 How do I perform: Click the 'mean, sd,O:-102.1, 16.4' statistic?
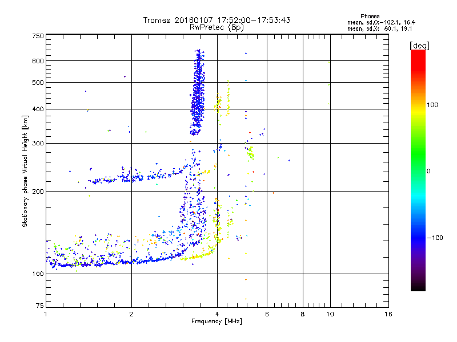[381, 22]
